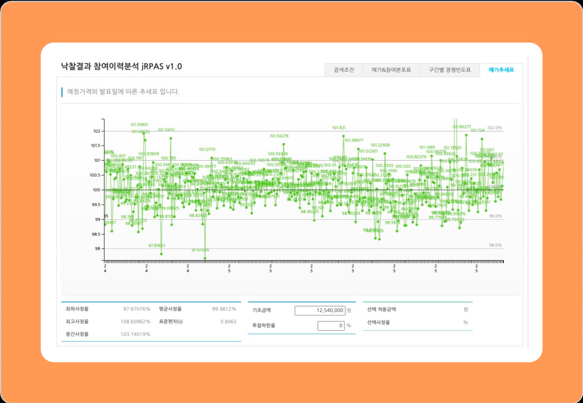Click the 97.81801 data label on the chart

(157, 246)
